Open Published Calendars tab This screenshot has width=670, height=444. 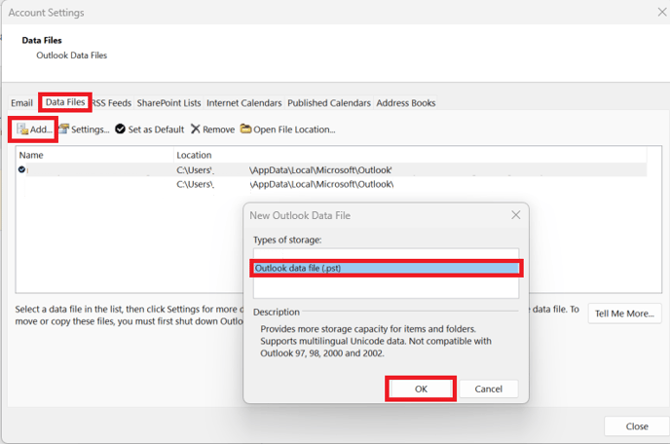click(x=329, y=103)
